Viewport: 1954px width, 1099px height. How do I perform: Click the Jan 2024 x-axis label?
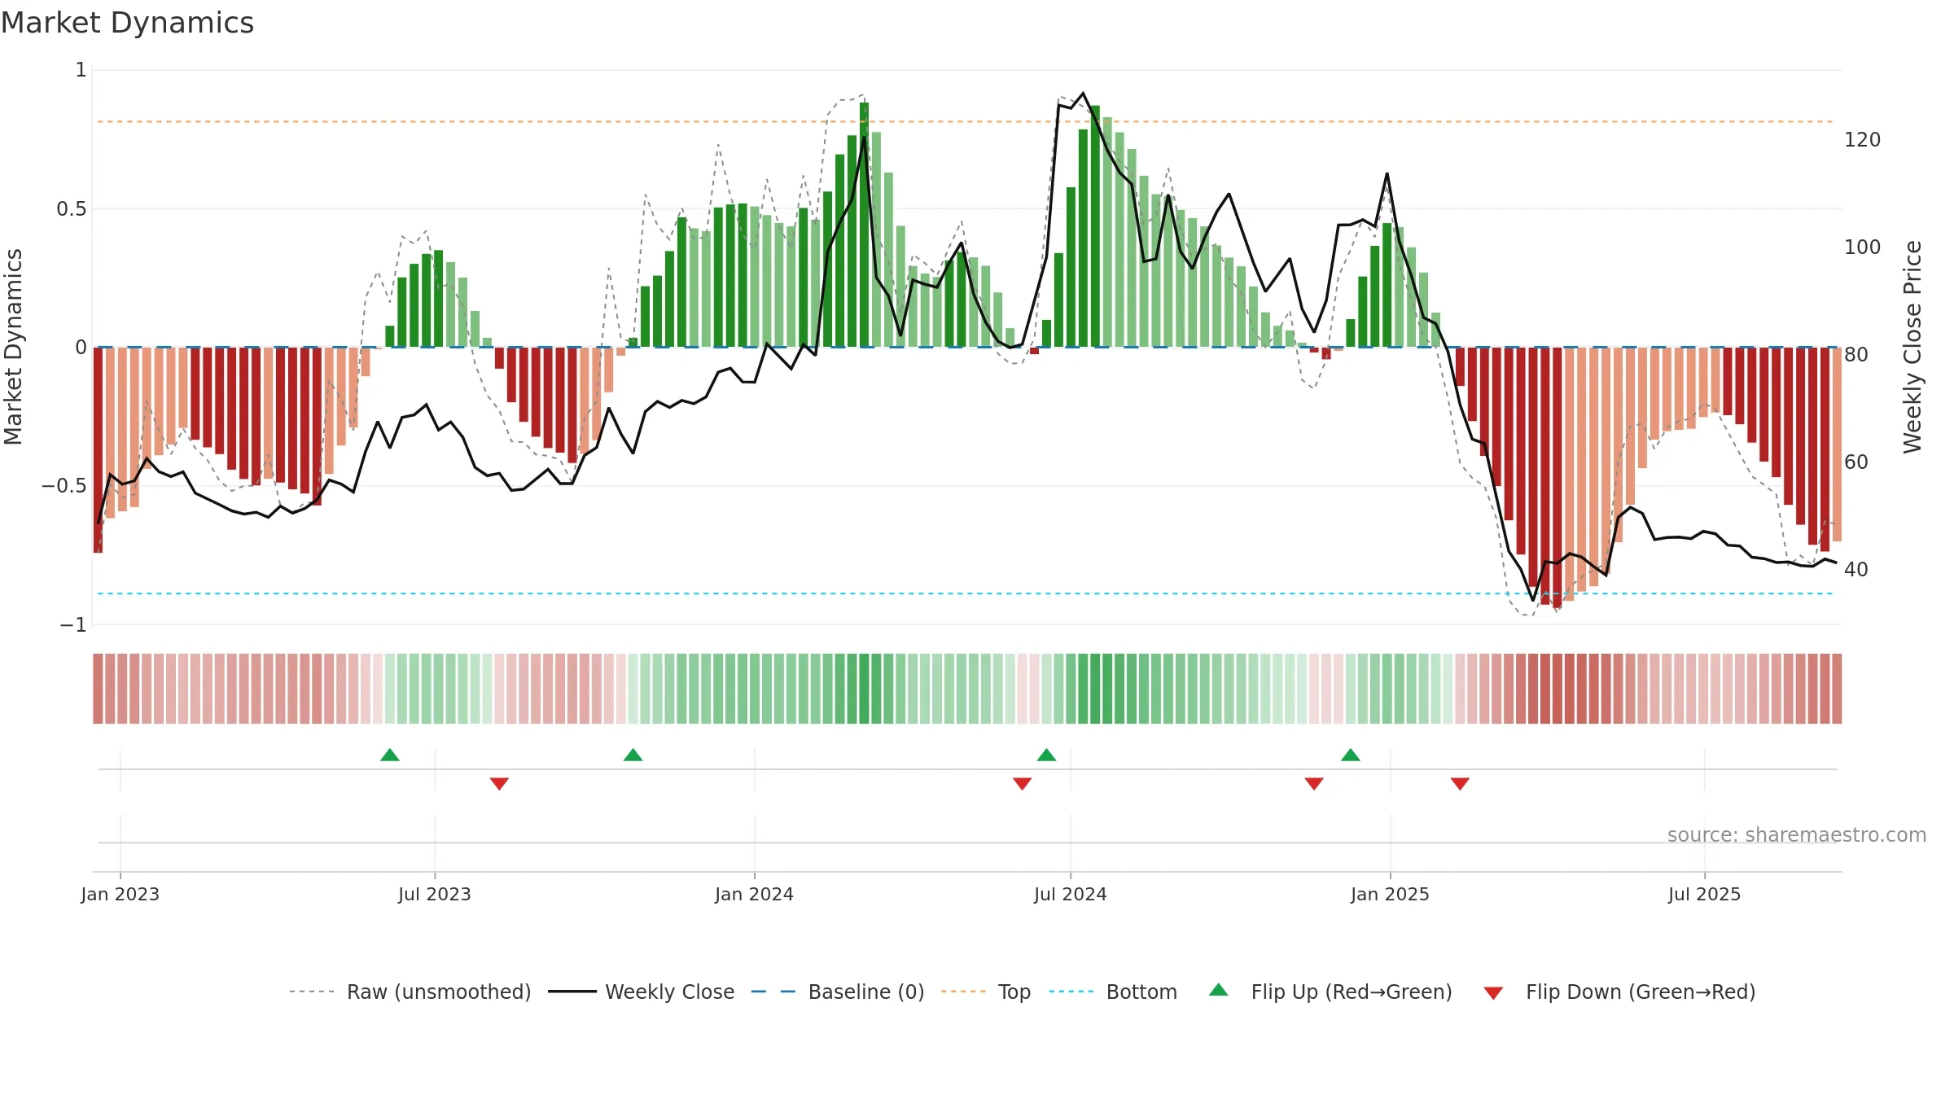pyautogui.click(x=755, y=894)
